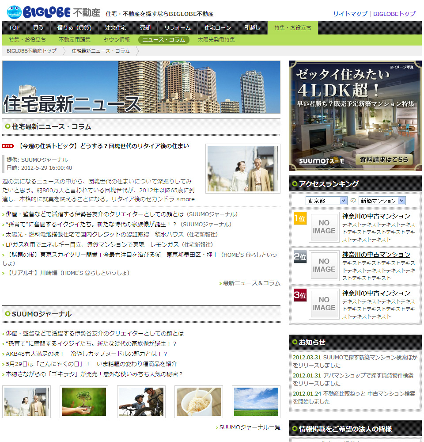Screen dimensions: 424x442
Task: Open the 東京都 prefecture dropdown
Action: click(326, 201)
